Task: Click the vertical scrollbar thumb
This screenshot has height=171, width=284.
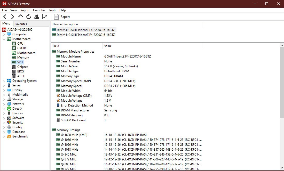Action: (x=282, y=83)
